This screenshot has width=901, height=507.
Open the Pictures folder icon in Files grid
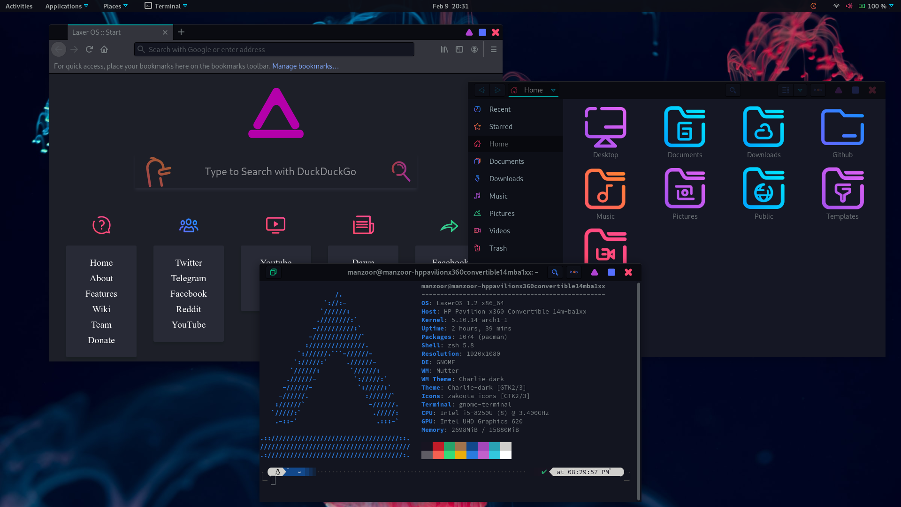685,189
